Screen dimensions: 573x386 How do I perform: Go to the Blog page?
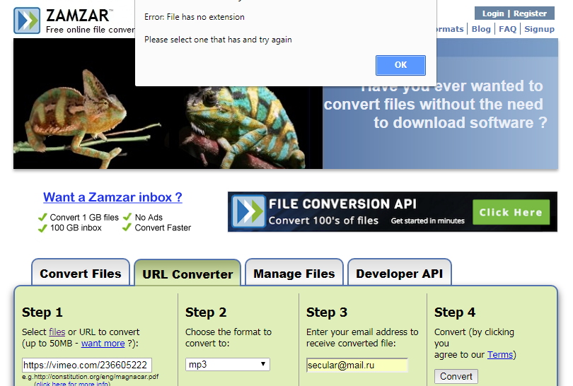pos(481,29)
